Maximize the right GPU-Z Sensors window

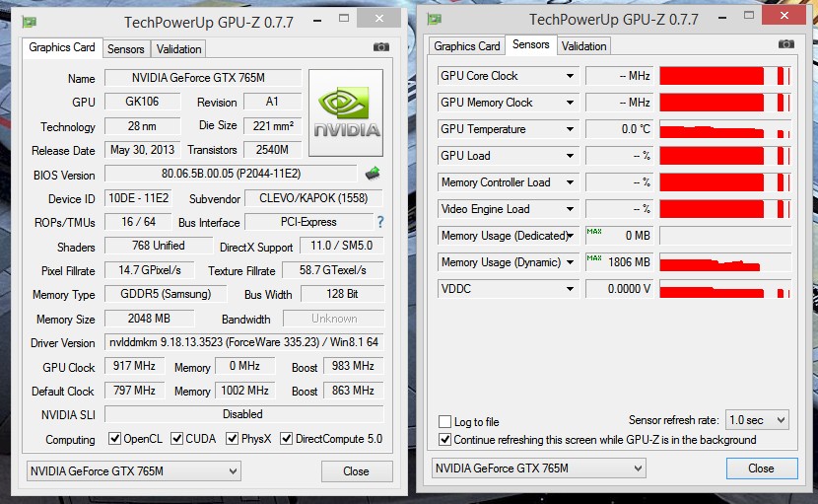(x=749, y=16)
